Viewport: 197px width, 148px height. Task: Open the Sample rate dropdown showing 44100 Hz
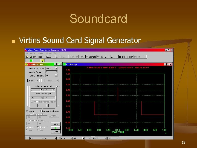click(103, 57)
